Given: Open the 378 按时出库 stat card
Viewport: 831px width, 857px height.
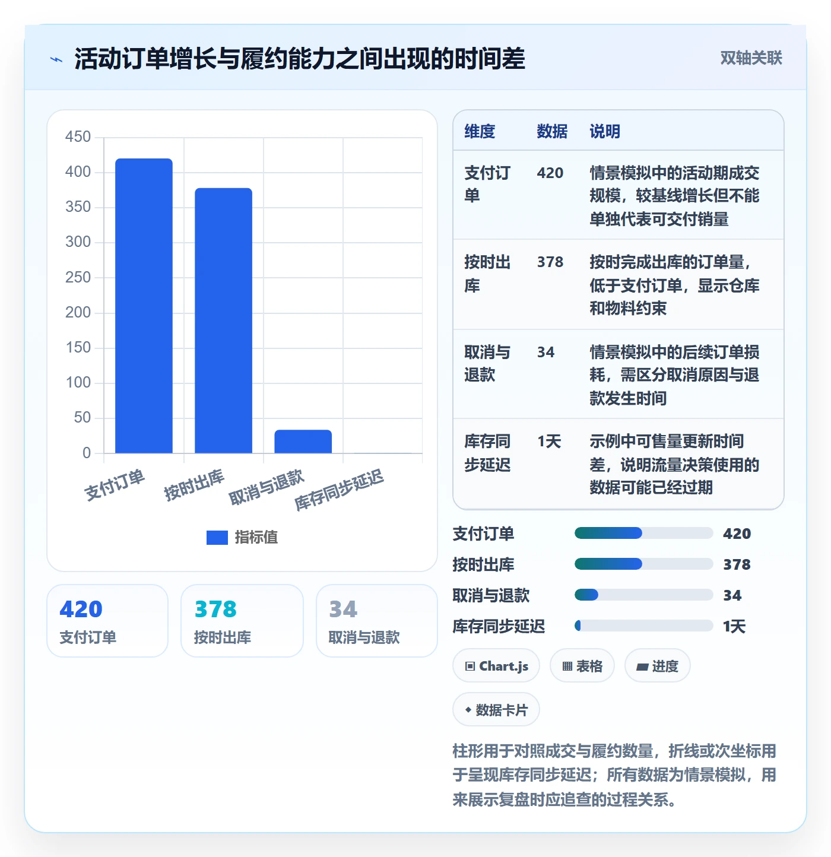Looking at the screenshot, I should point(242,621).
